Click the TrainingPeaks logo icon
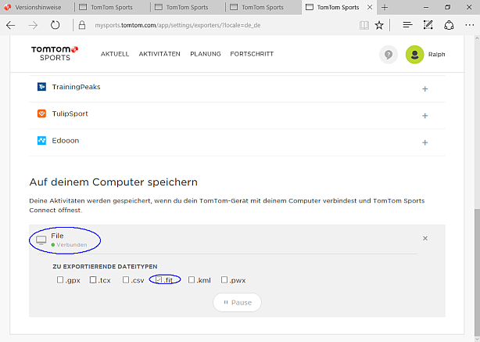 41,87
